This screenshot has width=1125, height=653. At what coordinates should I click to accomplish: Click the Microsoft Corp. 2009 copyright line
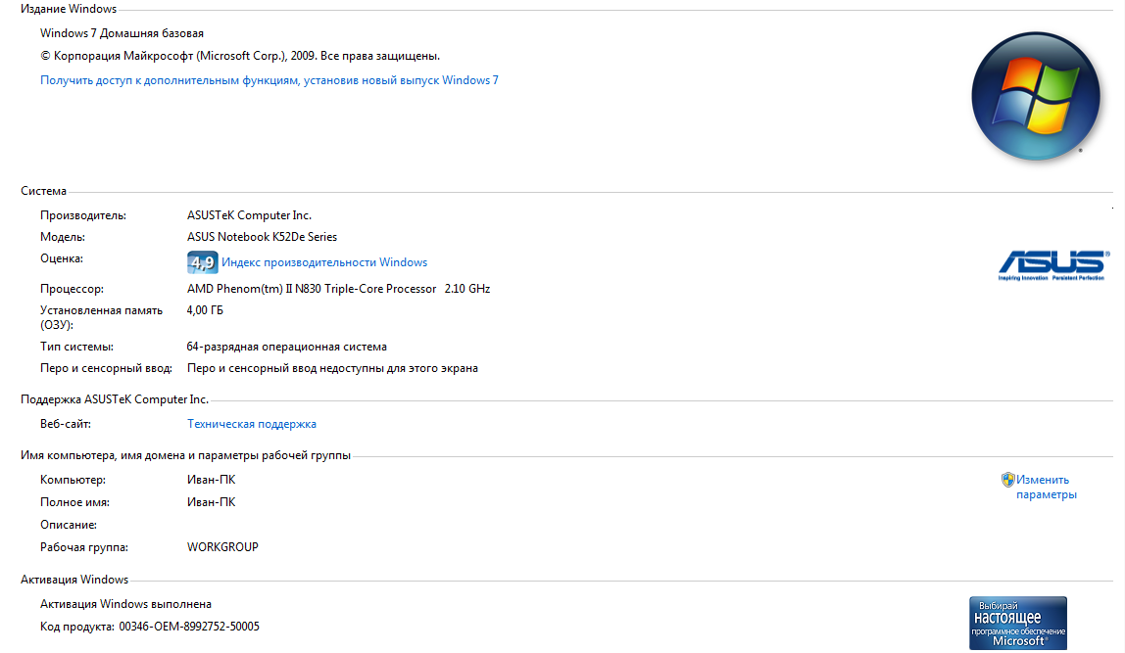(240, 56)
